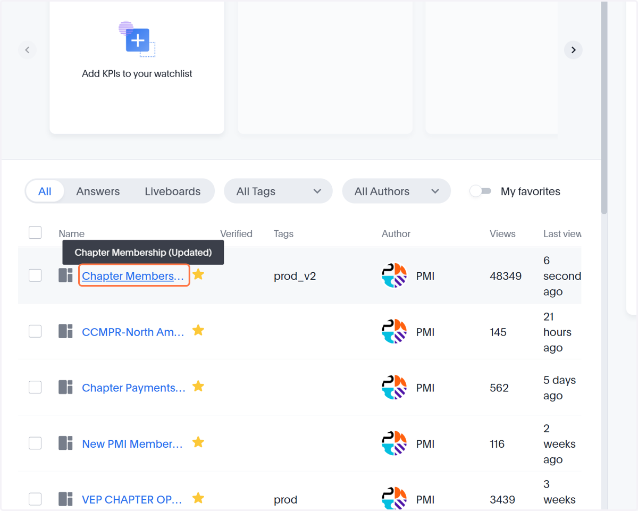The image size is (638, 511).
Task: Open the New PMI Member liveboard link
Action: tap(132, 443)
